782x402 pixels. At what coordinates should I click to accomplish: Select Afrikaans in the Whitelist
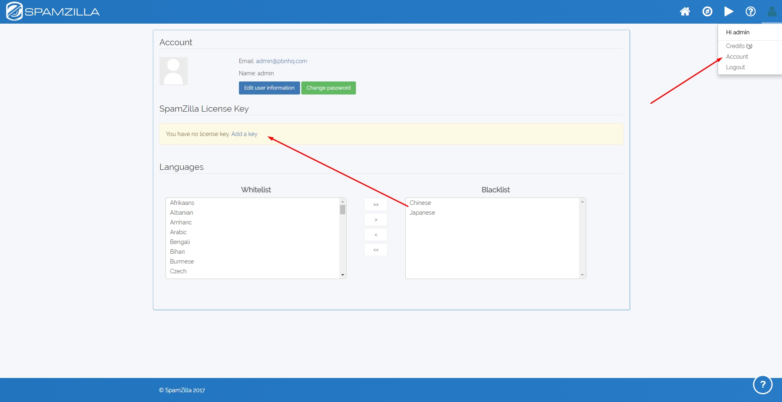tap(253, 203)
